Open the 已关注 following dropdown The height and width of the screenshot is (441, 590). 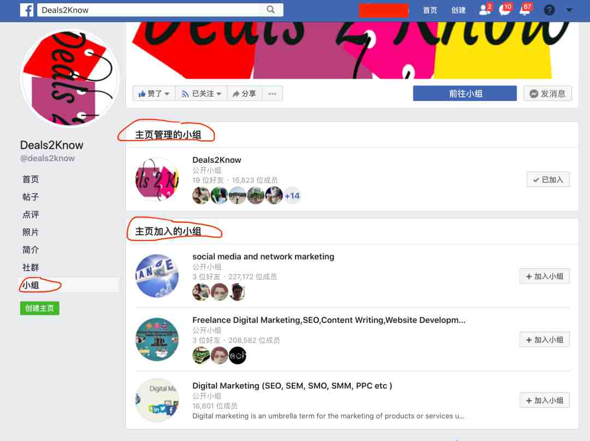(201, 93)
